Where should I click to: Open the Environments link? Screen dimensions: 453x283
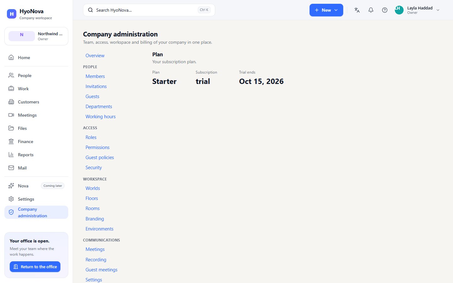point(99,229)
